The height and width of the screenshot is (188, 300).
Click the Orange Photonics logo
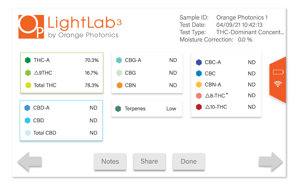click(x=31, y=27)
